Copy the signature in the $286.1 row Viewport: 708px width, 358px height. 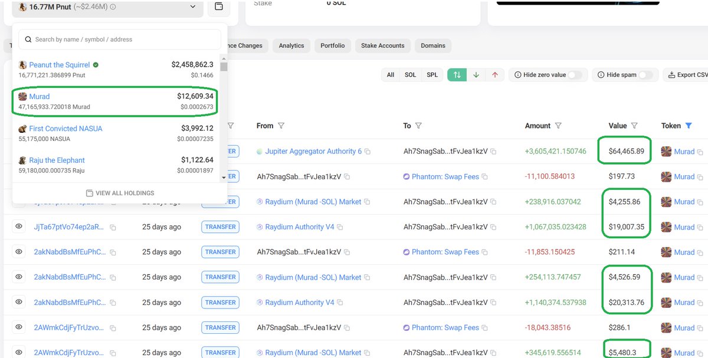113,328
